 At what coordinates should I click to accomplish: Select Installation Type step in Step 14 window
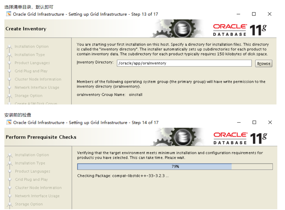pos(30,163)
